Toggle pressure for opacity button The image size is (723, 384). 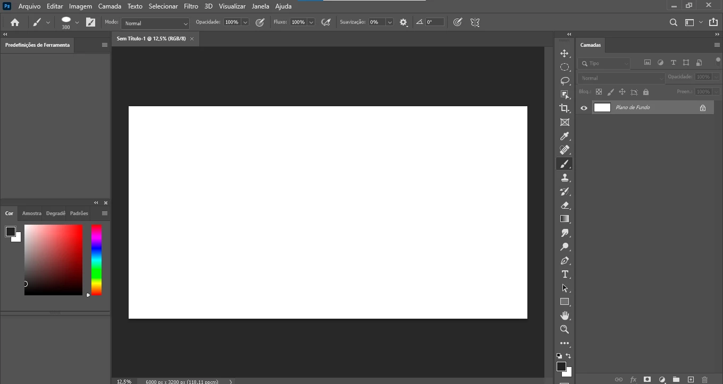(x=260, y=22)
